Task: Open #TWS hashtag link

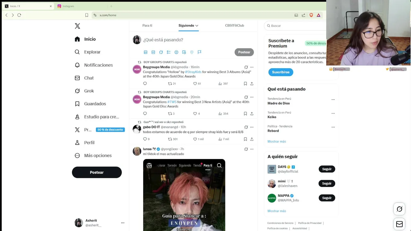Action: 172,102
